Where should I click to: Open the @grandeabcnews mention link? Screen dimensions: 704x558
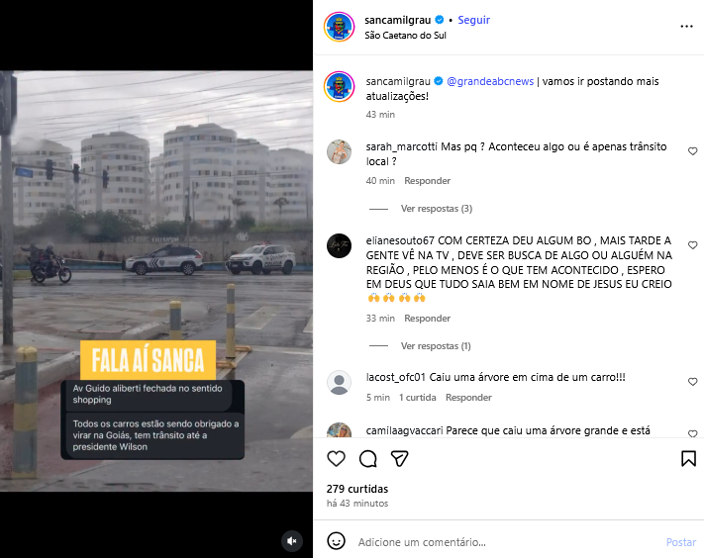pos(490,81)
